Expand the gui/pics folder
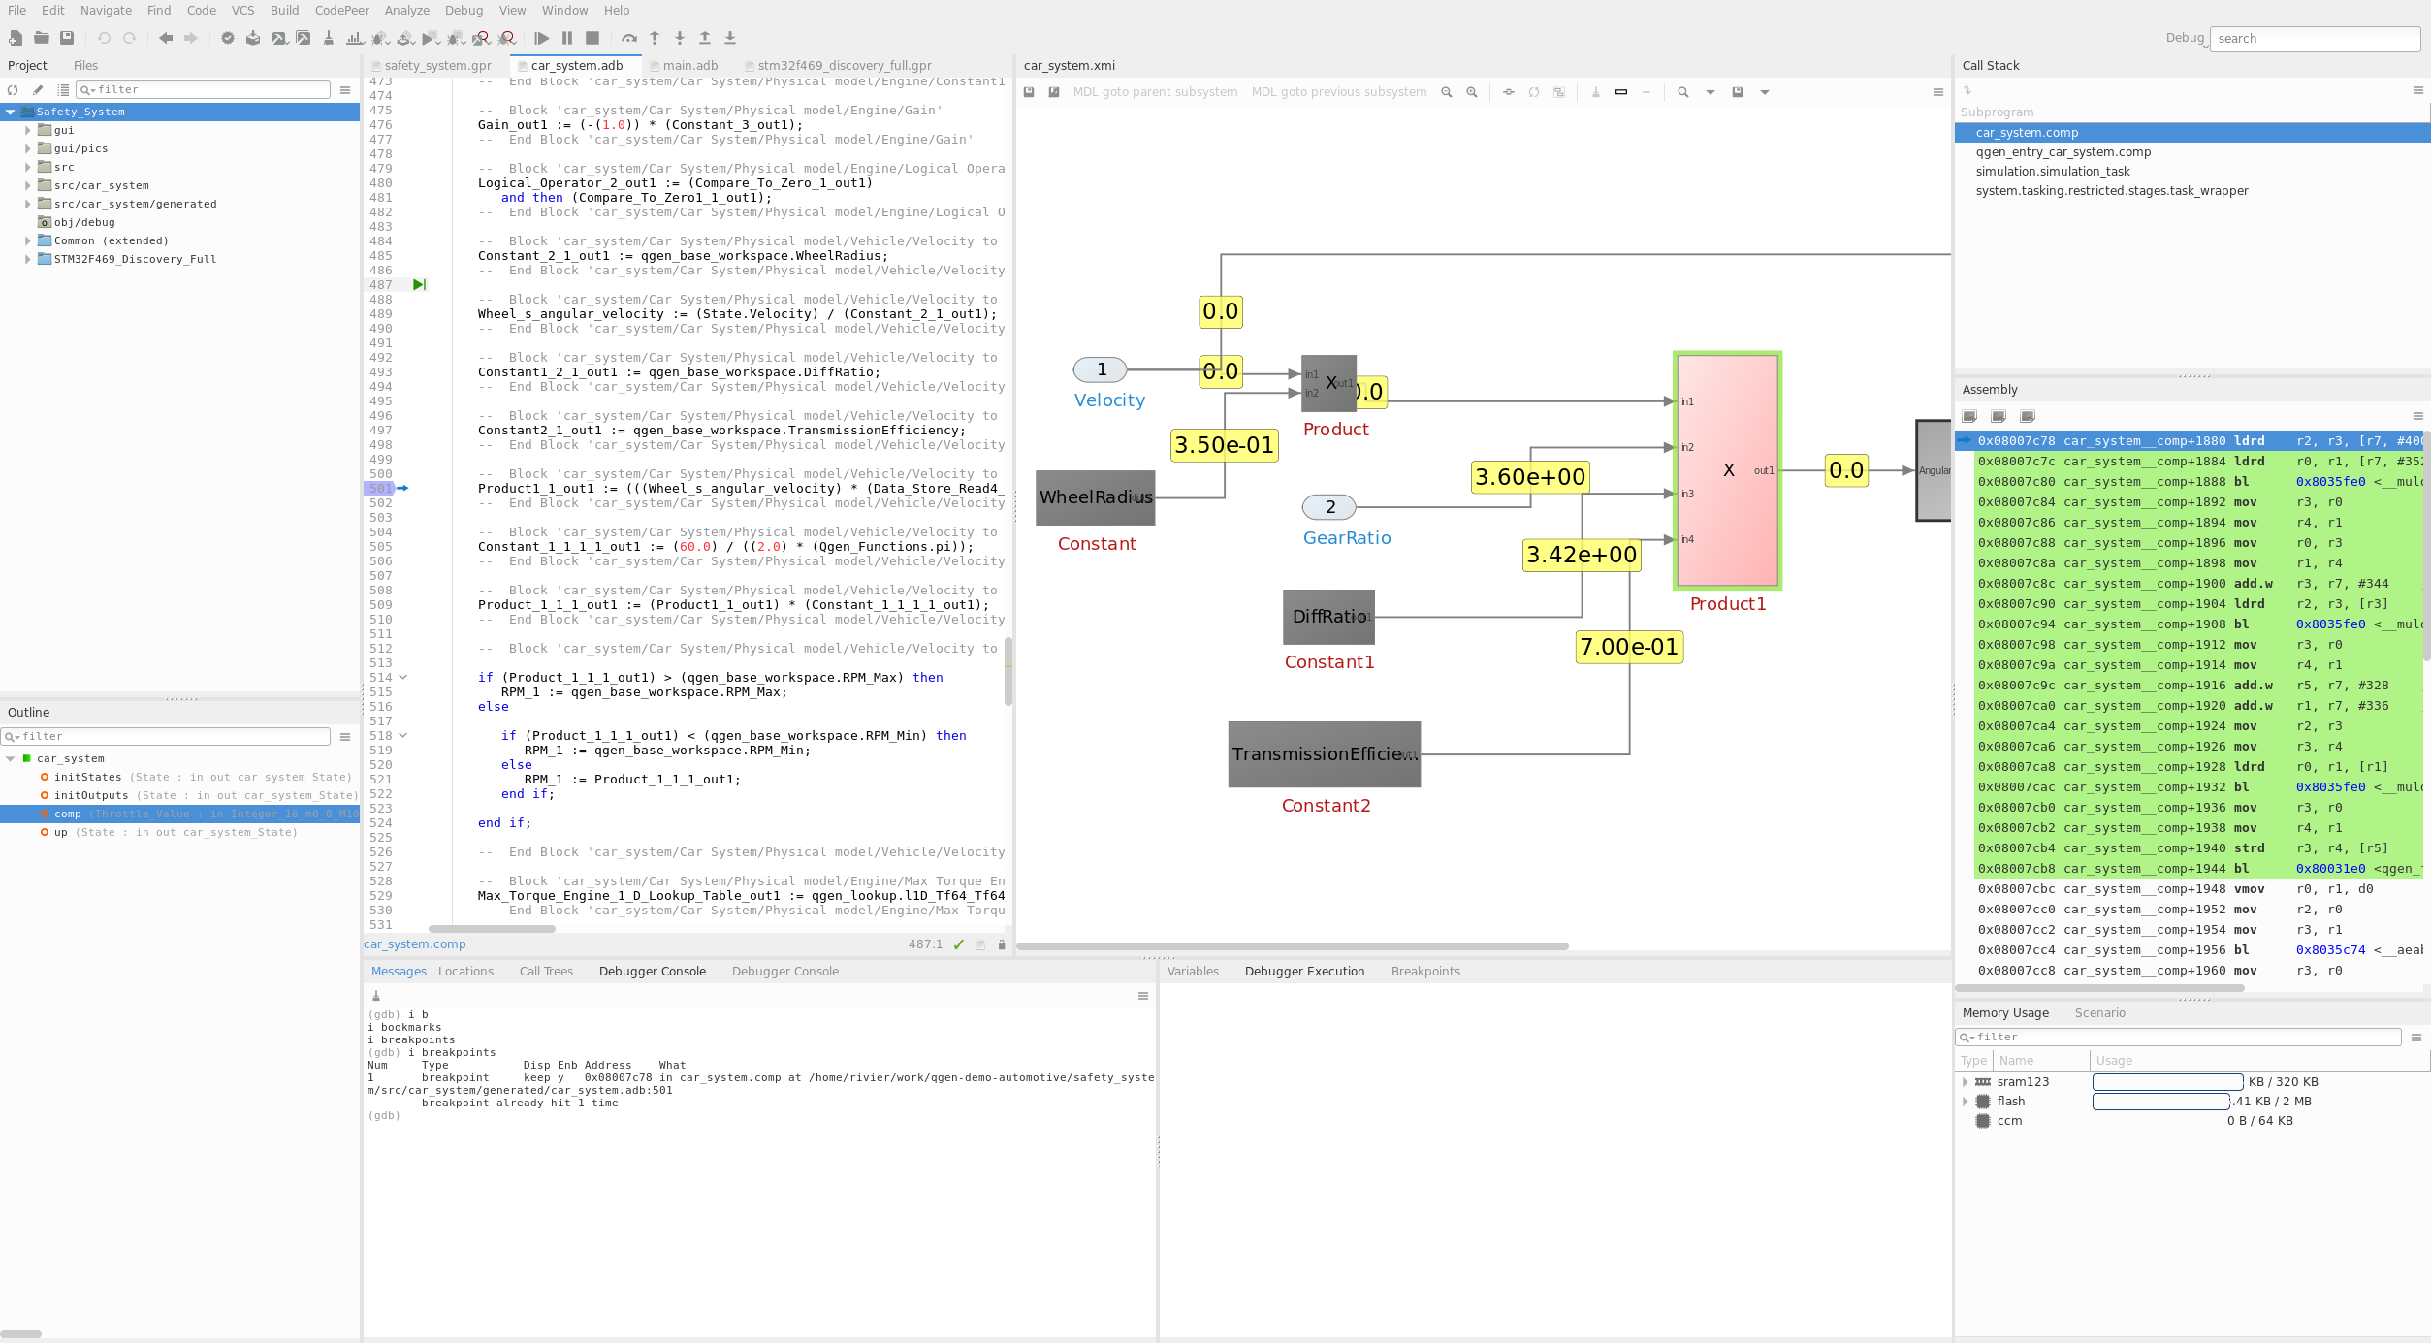The image size is (2431, 1343). click(28, 148)
